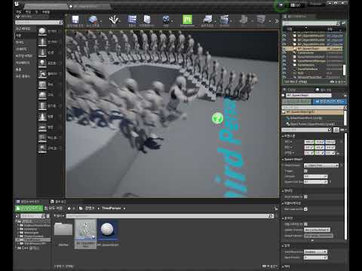This screenshot has height=271, width=362.
Task: Click green help badge in viewport
Action: (217, 118)
